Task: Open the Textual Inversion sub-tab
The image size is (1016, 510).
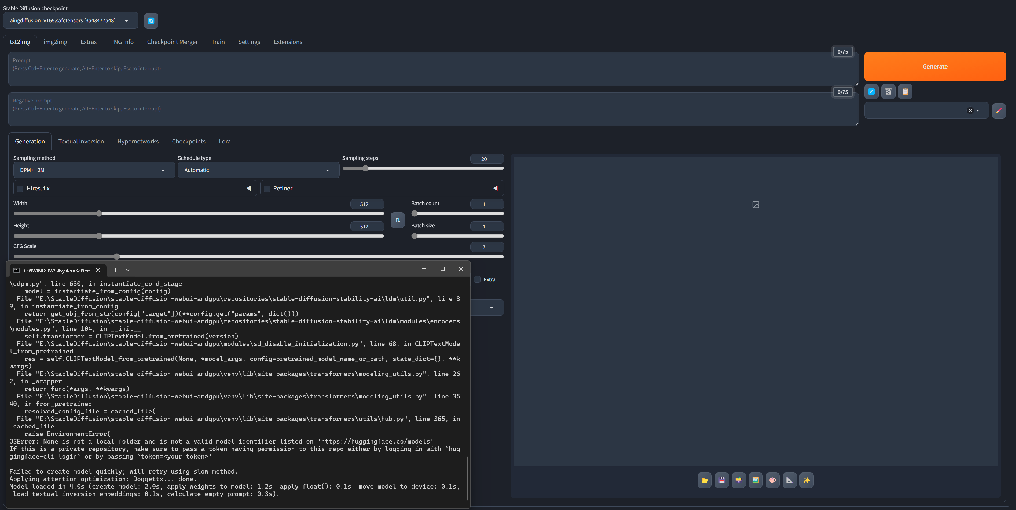Action: [81, 141]
